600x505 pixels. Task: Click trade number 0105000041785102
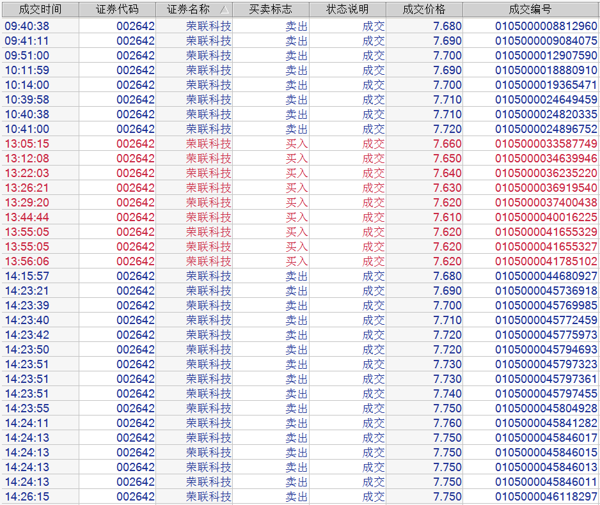(546, 261)
